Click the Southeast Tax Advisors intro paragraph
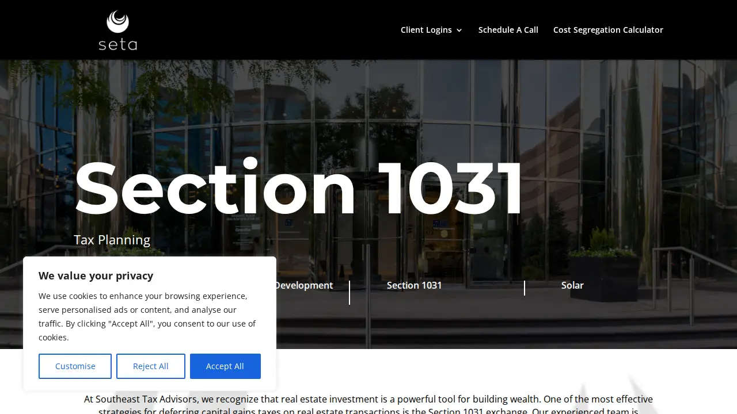Viewport: 737px width, 414px height. click(x=368, y=404)
